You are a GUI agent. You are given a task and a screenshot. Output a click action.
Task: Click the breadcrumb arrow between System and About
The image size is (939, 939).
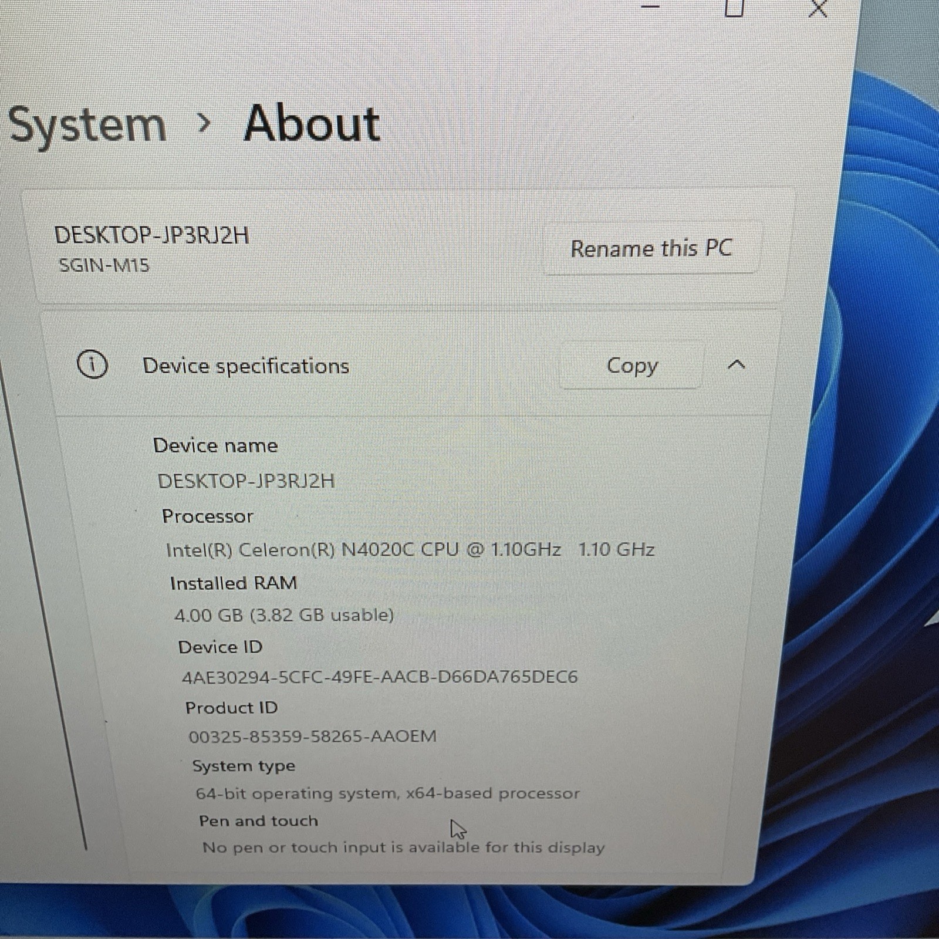pos(204,123)
